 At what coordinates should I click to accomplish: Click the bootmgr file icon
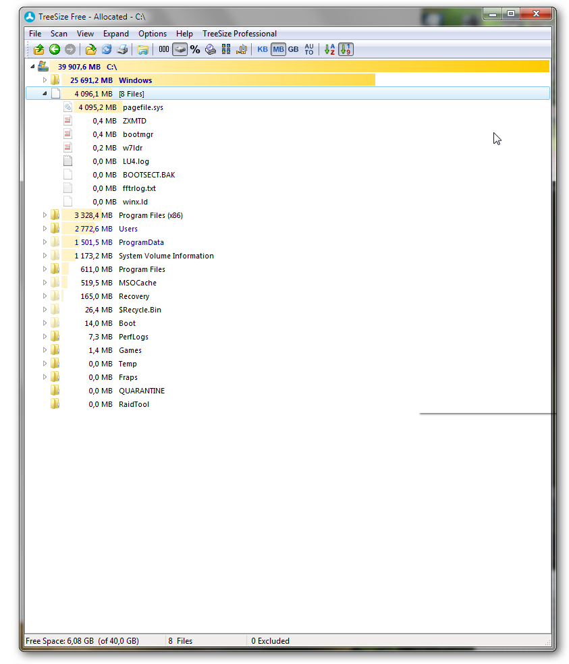point(67,134)
